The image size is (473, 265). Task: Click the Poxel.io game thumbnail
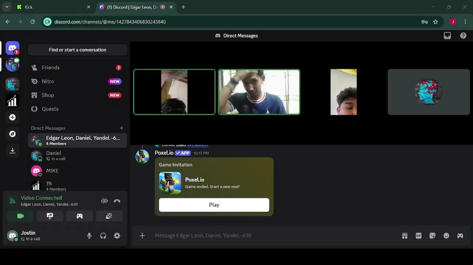point(170,183)
